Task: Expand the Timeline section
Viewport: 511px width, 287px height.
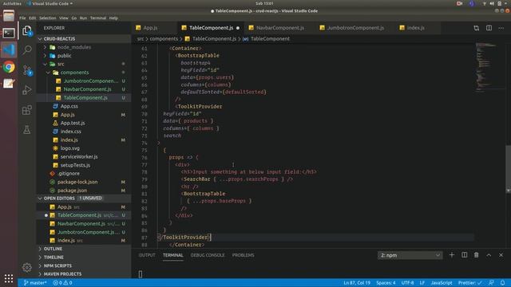Action: [85, 257]
